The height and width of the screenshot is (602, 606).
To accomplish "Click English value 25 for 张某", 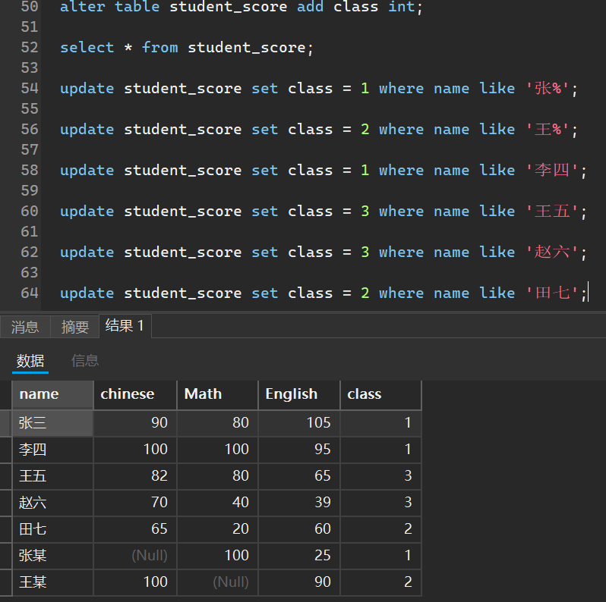I will click(x=299, y=556).
